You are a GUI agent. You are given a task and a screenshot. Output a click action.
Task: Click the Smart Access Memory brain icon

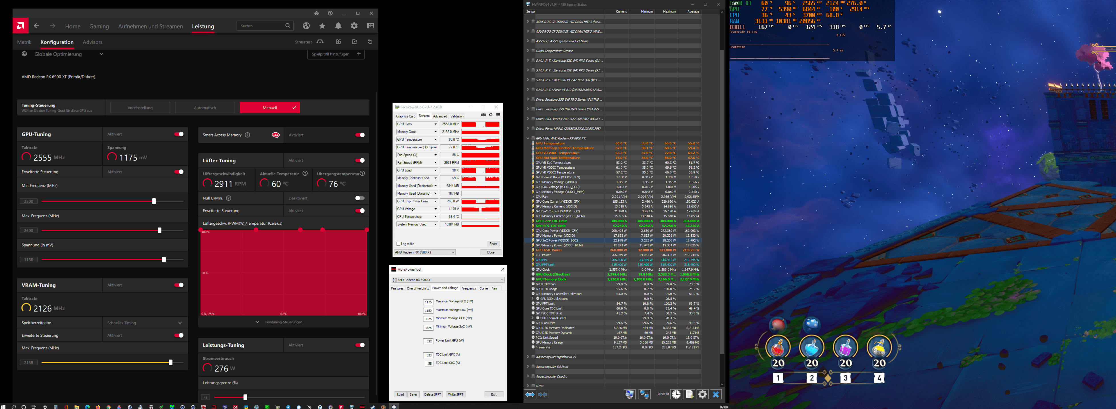coord(275,135)
